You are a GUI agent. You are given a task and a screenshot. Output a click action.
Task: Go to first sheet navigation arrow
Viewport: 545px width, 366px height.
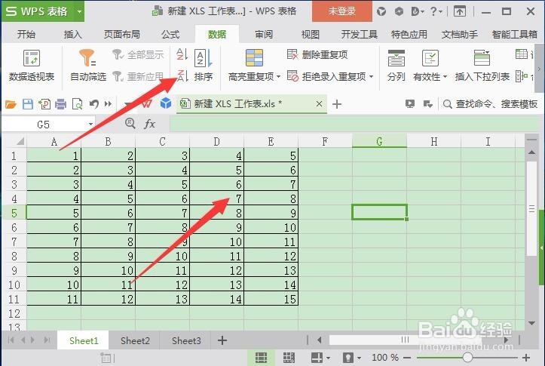pos(11,340)
